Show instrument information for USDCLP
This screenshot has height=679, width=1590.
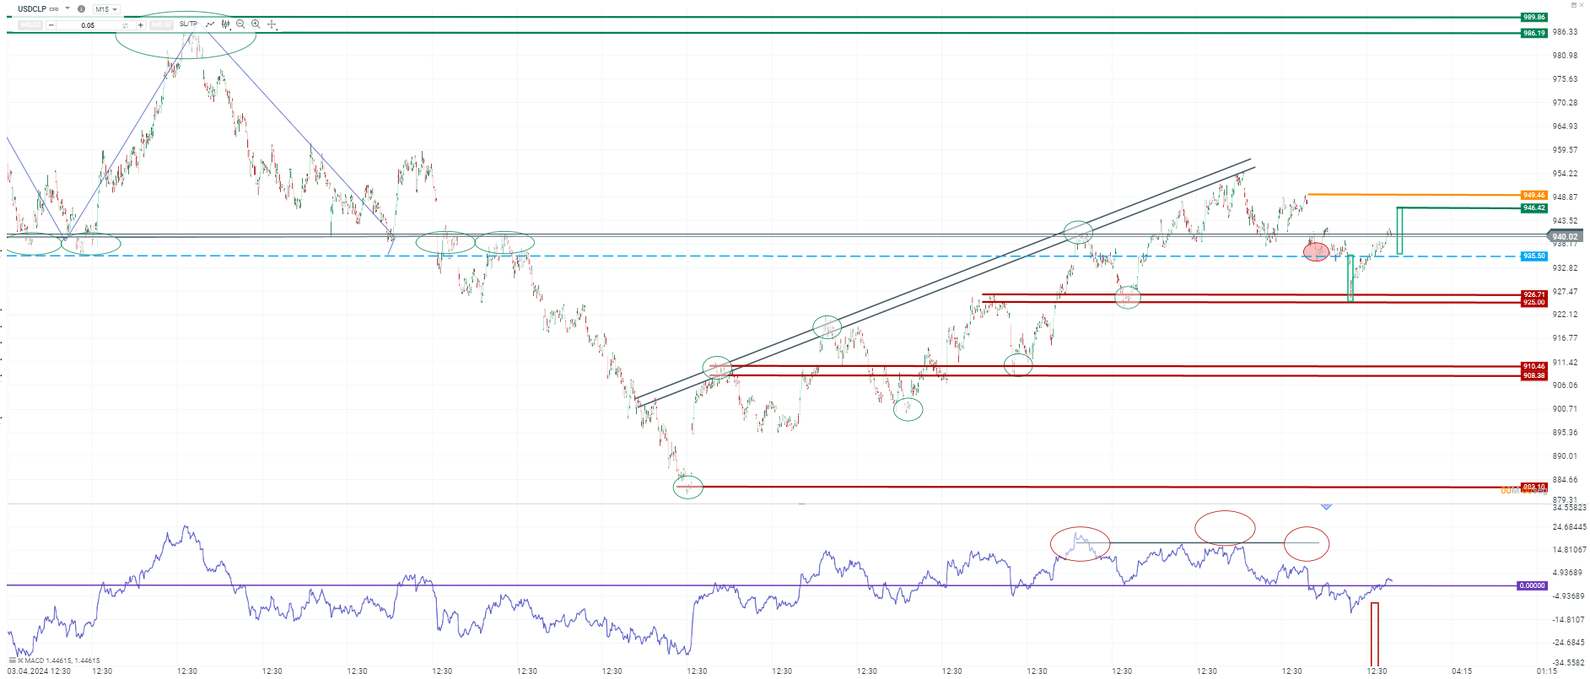coord(81,8)
